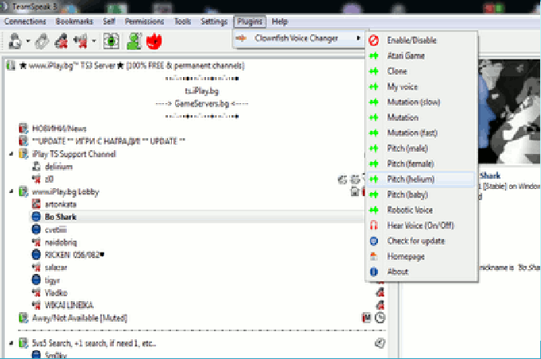The width and height of the screenshot is (541, 359).
Task: Select user Bo Shark in the Lobby
Action: tap(61, 216)
